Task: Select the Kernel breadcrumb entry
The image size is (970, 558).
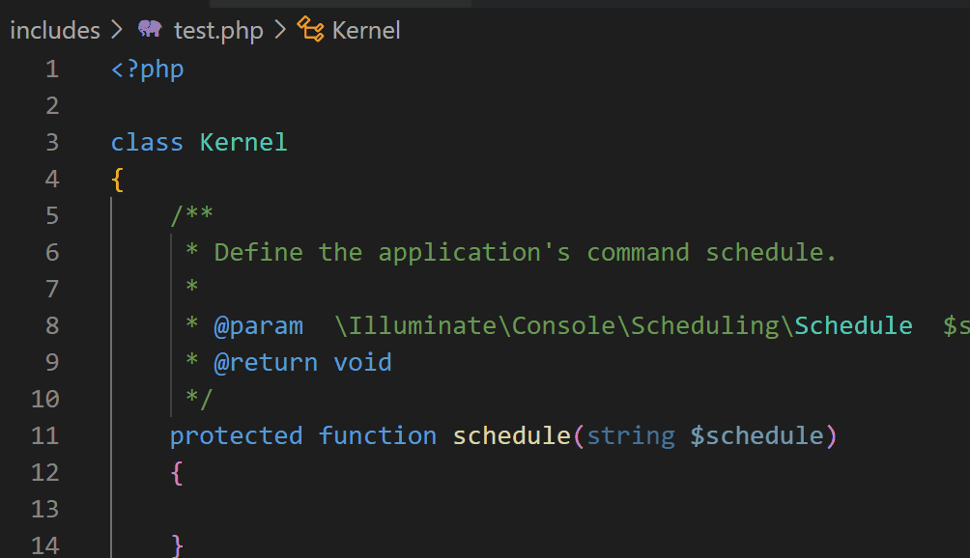Action: [x=365, y=30]
